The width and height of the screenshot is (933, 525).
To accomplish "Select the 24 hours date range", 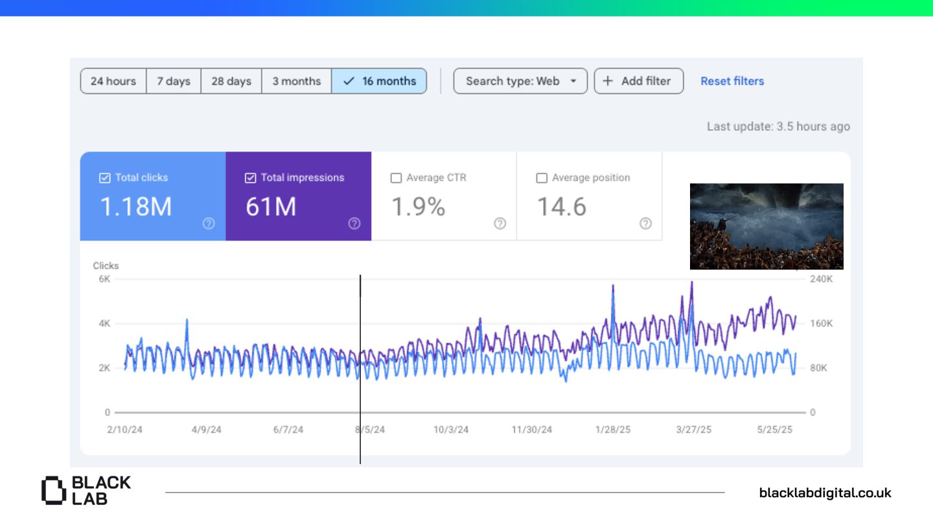I will pyautogui.click(x=113, y=81).
